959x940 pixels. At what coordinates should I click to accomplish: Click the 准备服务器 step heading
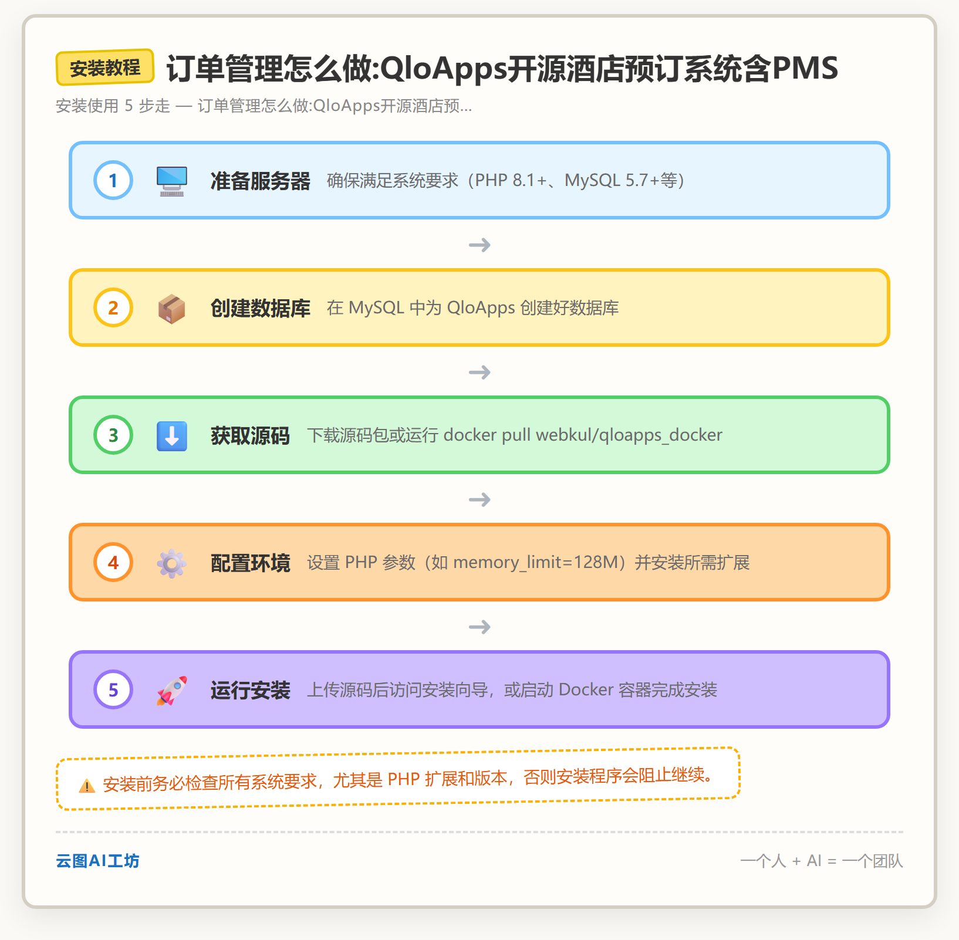pyautogui.click(x=261, y=181)
